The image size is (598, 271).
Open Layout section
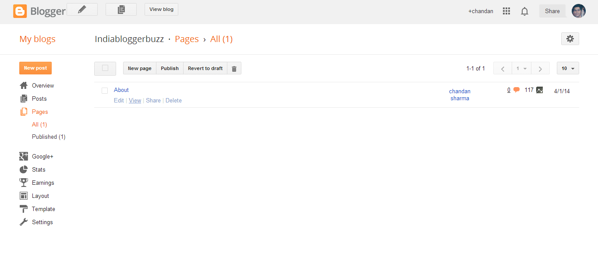40,196
